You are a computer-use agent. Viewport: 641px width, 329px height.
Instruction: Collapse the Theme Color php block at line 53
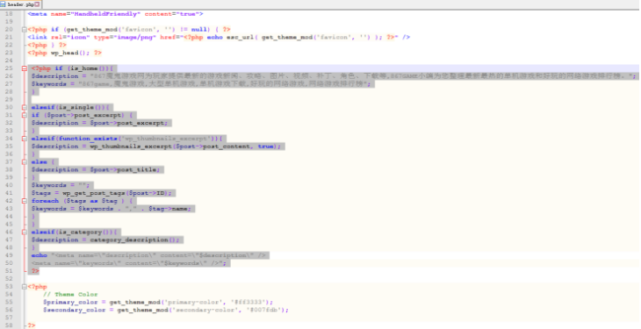click(24, 287)
